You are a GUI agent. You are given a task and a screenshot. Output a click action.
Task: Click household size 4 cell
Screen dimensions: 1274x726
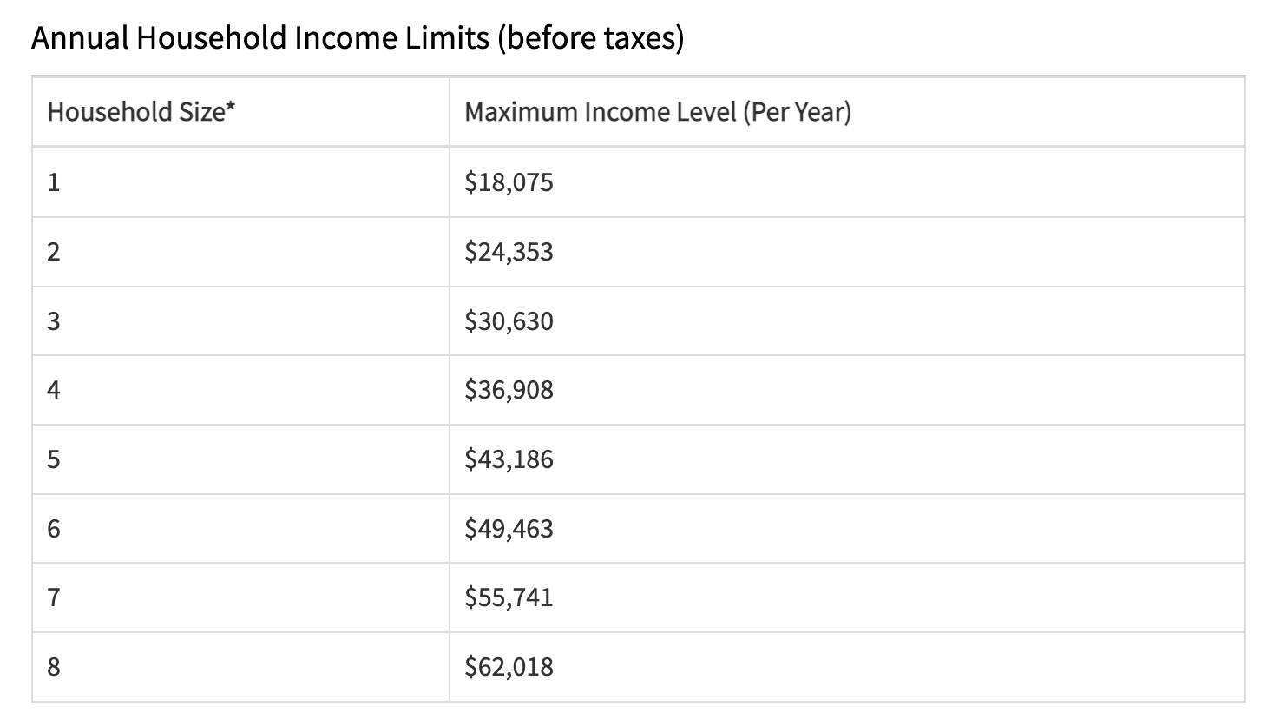[240, 390]
